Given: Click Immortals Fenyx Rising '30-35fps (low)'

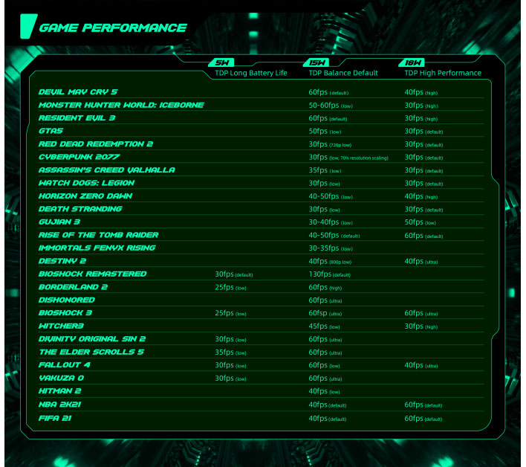Looking at the screenshot, I should pos(331,248).
